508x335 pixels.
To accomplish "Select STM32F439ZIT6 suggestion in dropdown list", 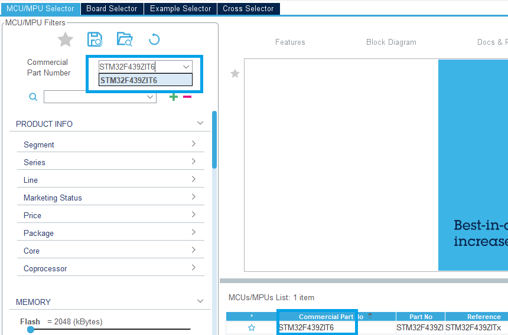I will [x=145, y=80].
